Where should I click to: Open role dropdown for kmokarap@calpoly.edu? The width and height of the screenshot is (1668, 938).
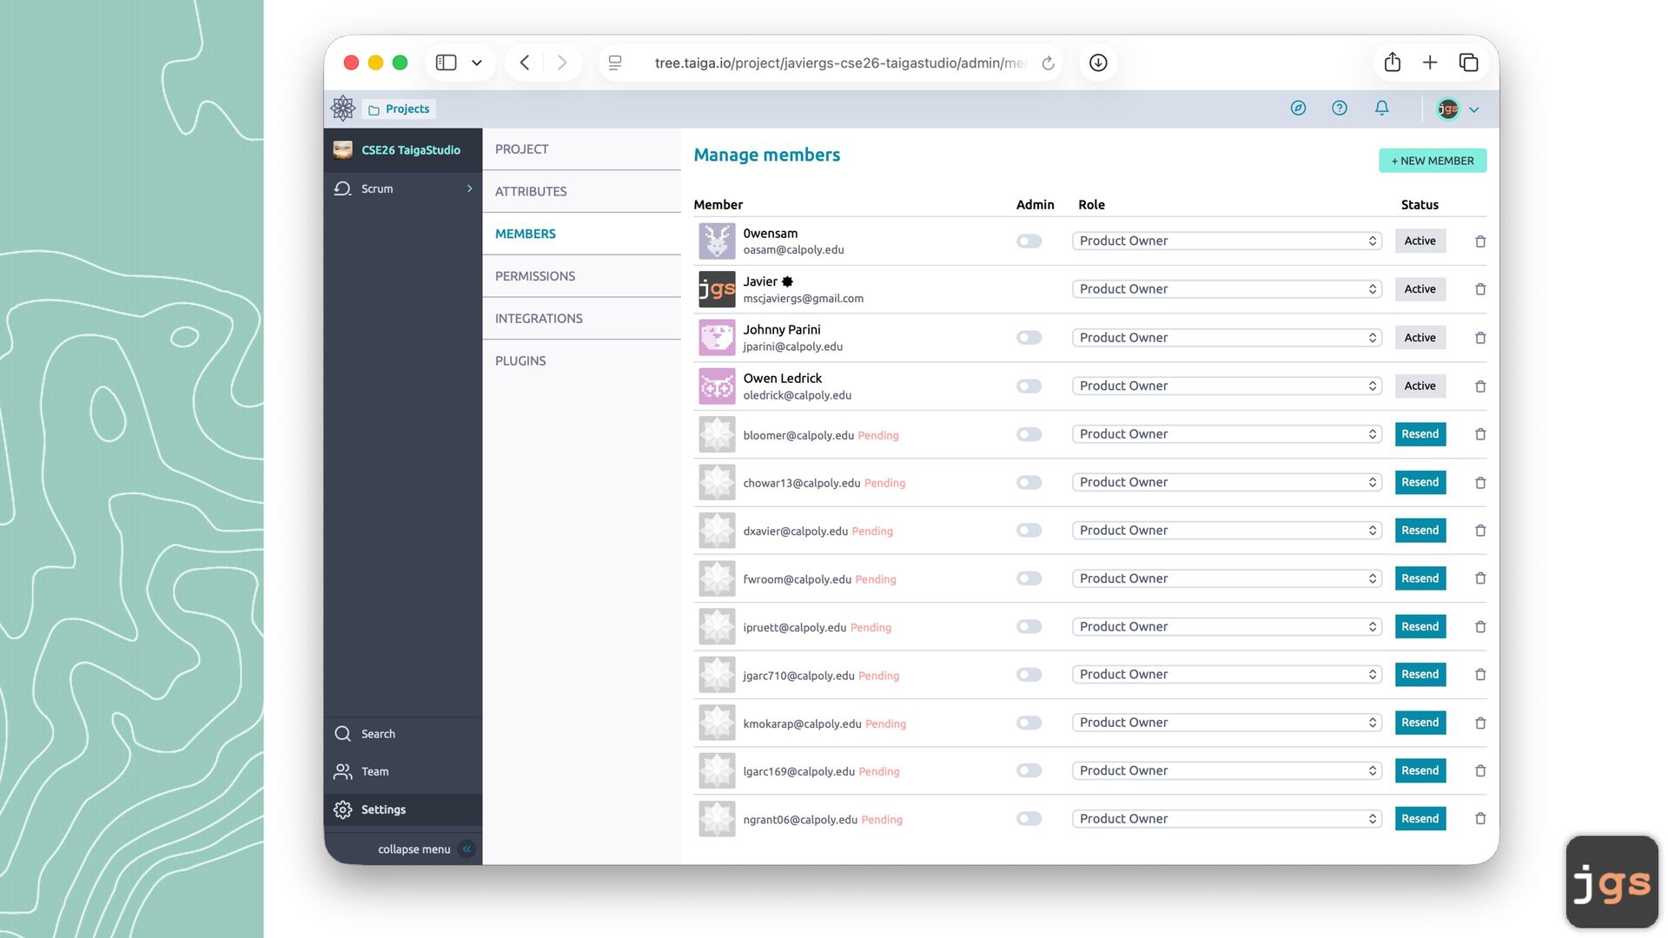point(1226,723)
